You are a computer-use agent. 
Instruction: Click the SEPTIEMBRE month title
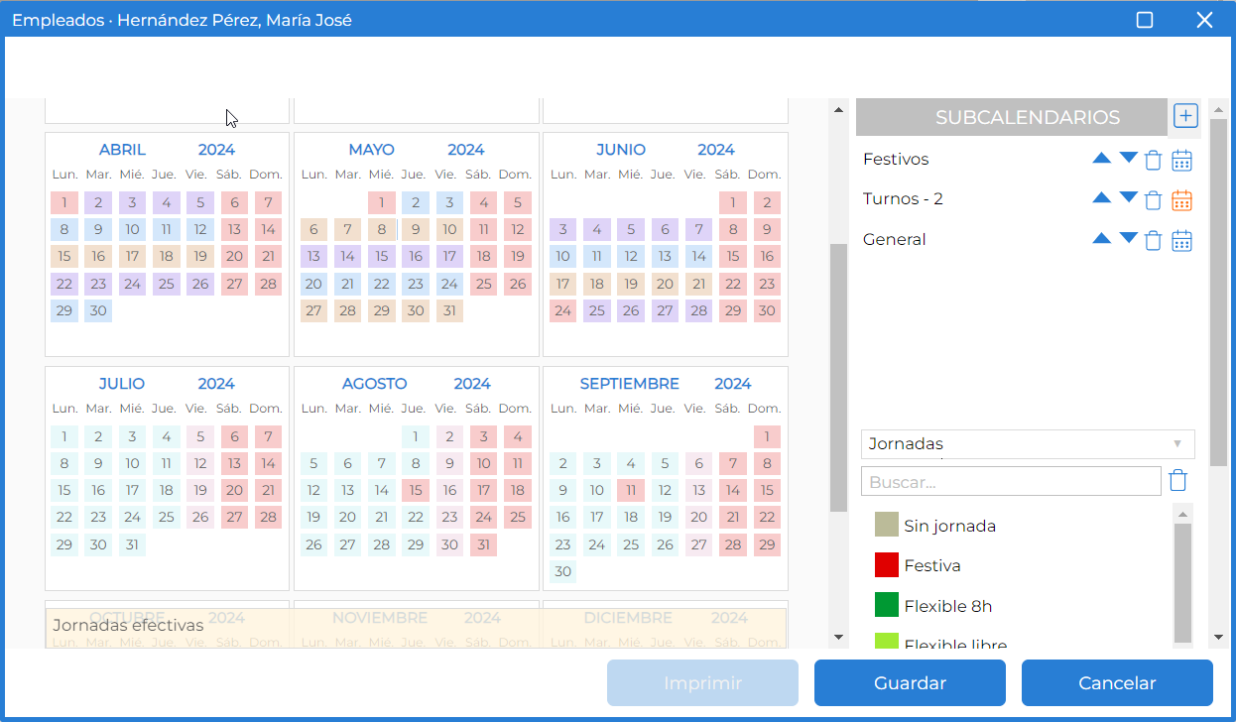[x=630, y=384]
